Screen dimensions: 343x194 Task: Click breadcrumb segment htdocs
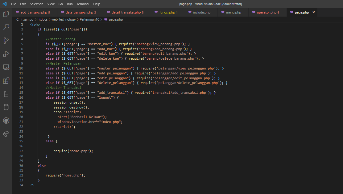tap(43, 19)
